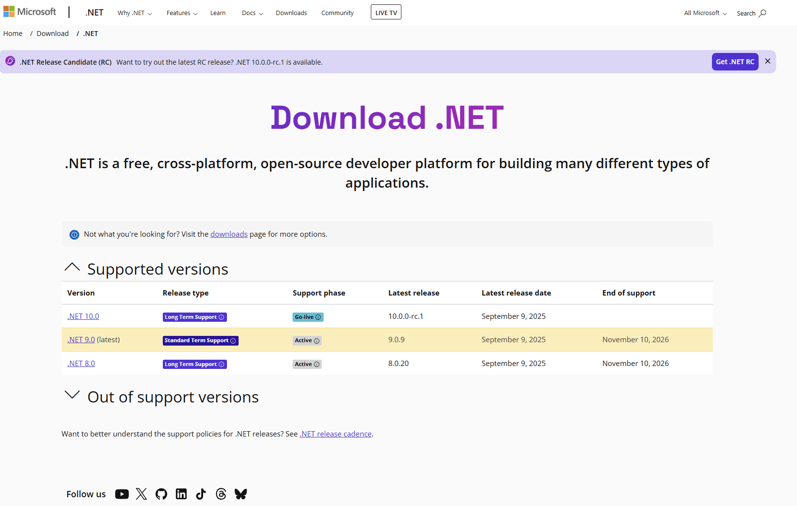The height and width of the screenshot is (506, 797).
Task: Open the .NET 10.0 version link
Action: 83,316
